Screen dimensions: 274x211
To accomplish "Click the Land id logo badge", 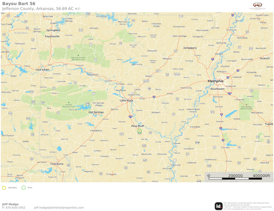I will (x=219, y=206).
